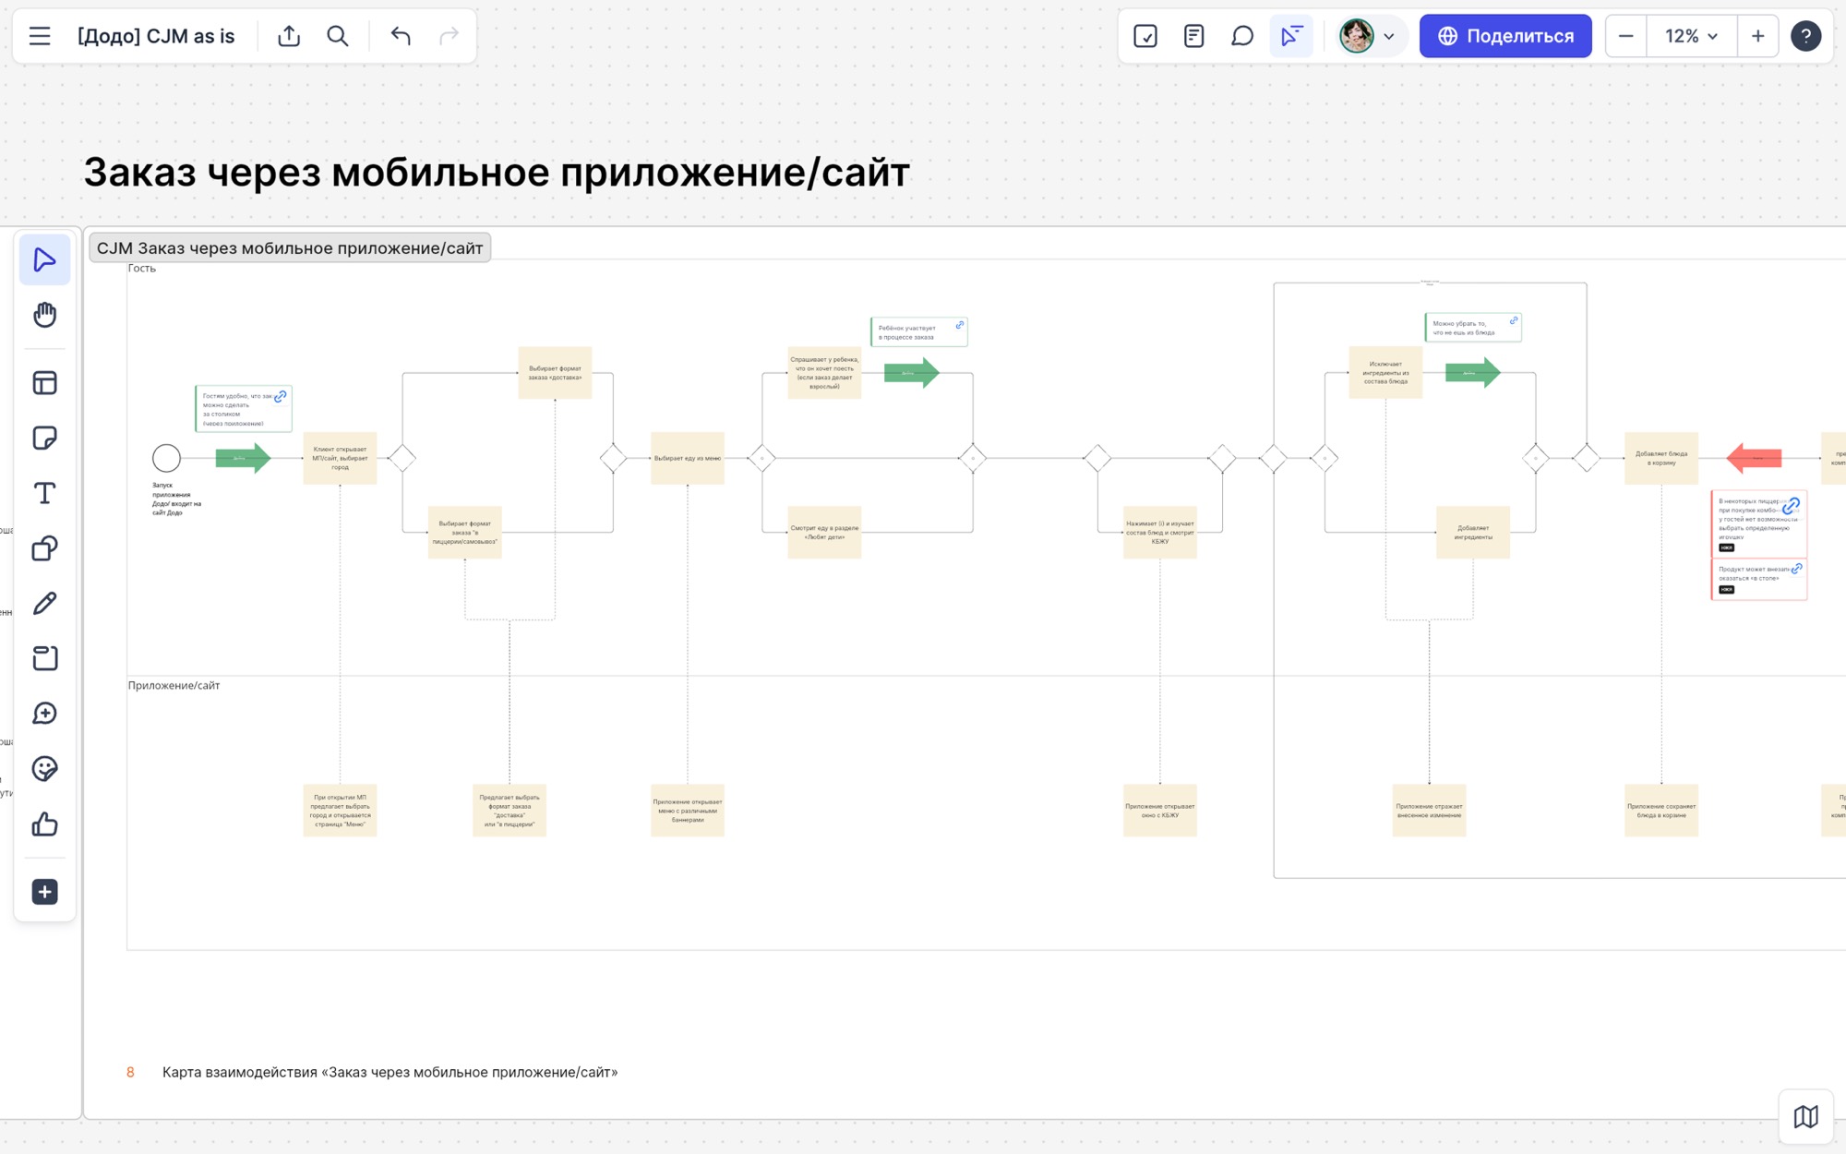1846x1154 pixels.
Task: Select card Добавляет ингредиенты
Action: pyautogui.click(x=1473, y=533)
